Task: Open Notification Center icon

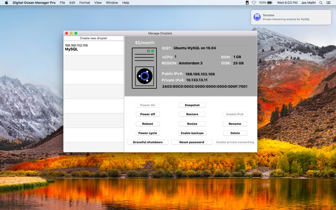Action: point(328,3)
